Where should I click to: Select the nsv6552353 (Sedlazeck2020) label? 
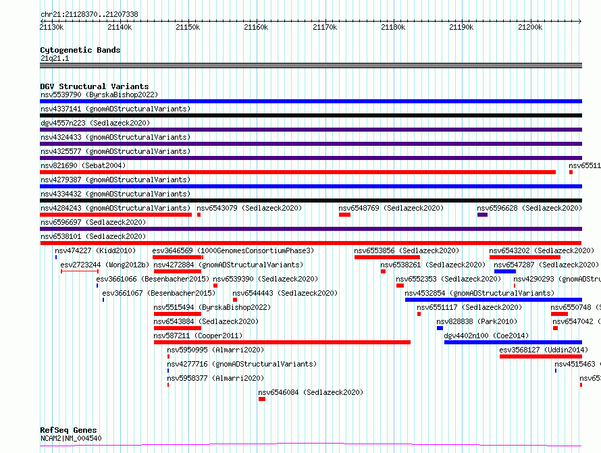coord(448,279)
